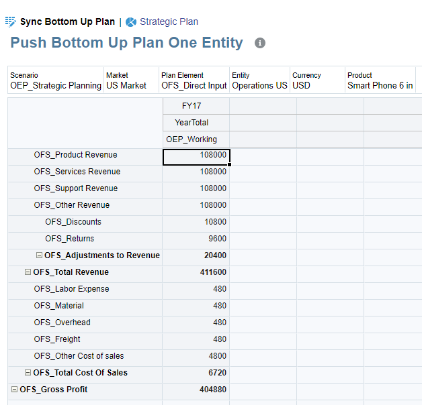Click the OFS_Support Revenue row label
422x405 pixels.
pyautogui.click(x=76, y=188)
